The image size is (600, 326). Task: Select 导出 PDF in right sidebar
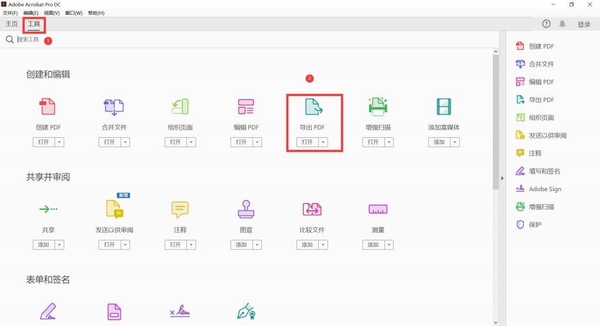click(535, 100)
